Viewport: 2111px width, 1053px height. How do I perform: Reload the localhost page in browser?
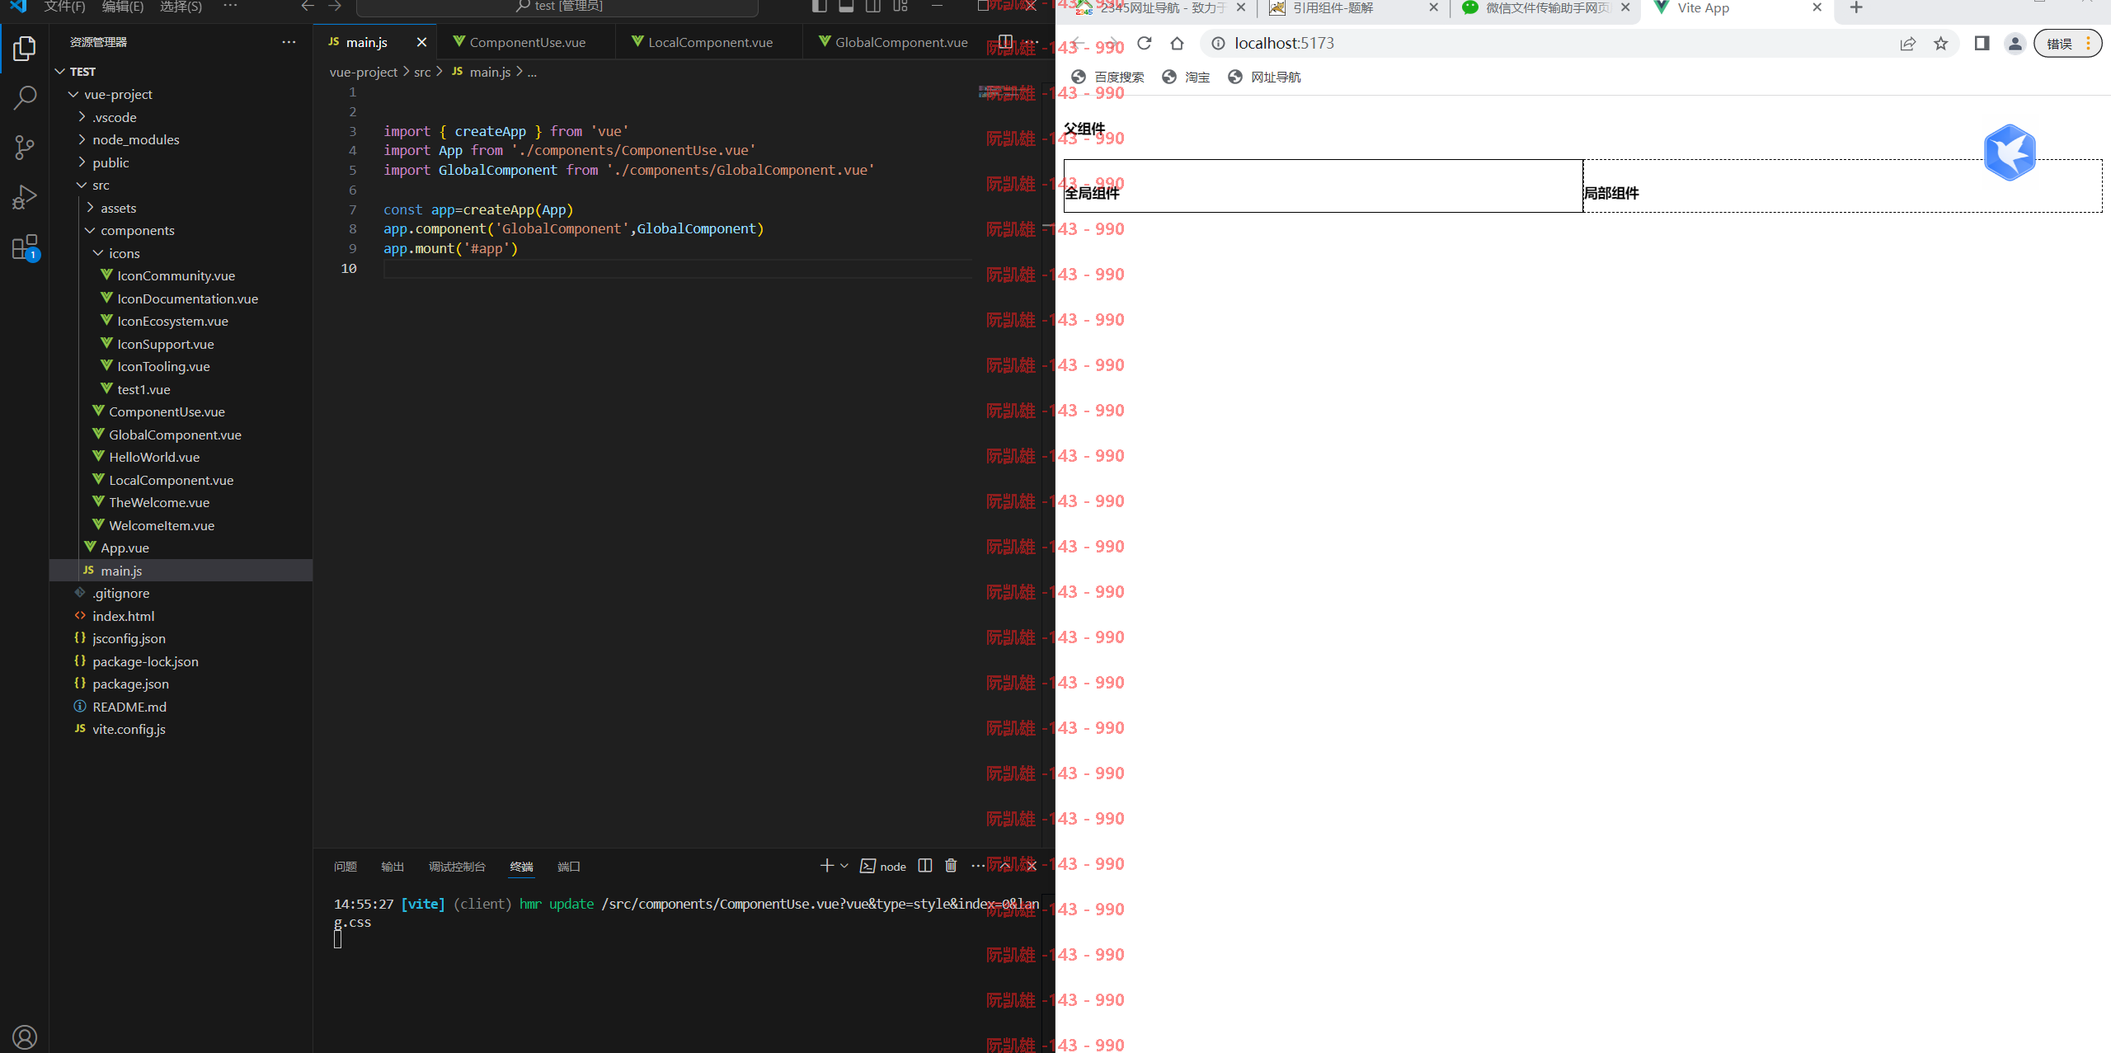click(1144, 44)
